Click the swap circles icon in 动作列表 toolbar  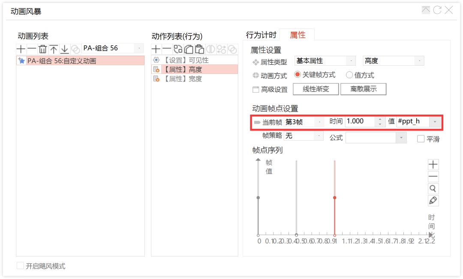click(x=222, y=49)
